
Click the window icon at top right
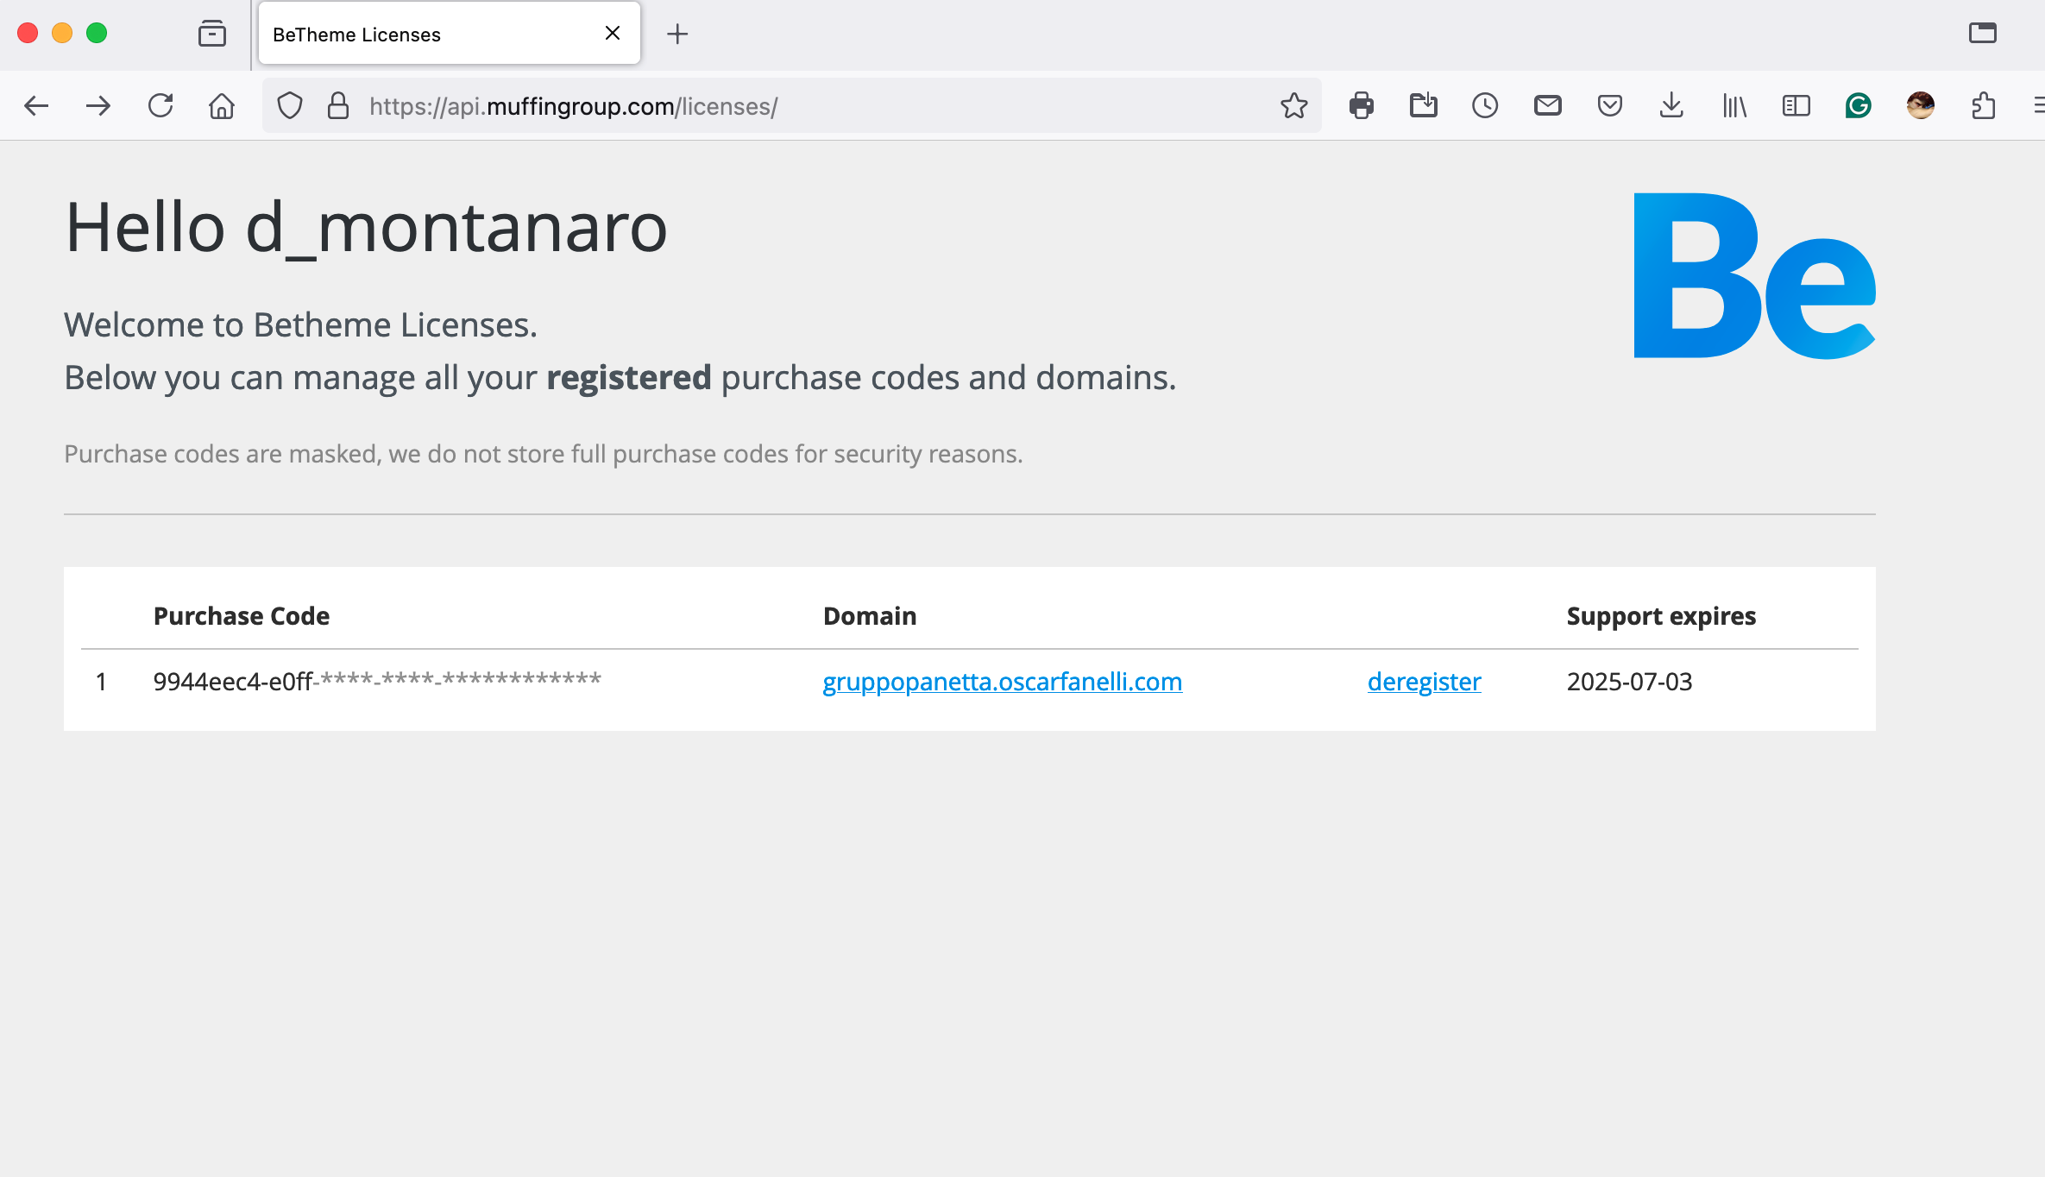pyautogui.click(x=1983, y=33)
